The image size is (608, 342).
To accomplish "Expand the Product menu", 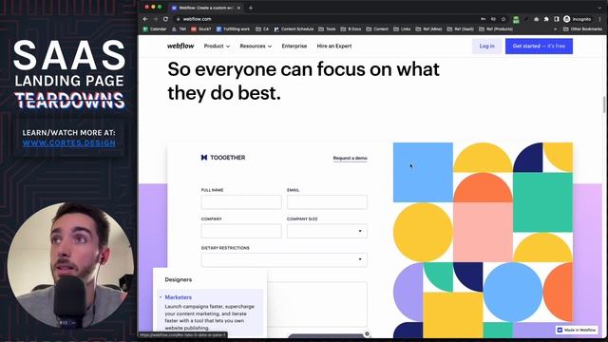I will (x=217, y=46).
